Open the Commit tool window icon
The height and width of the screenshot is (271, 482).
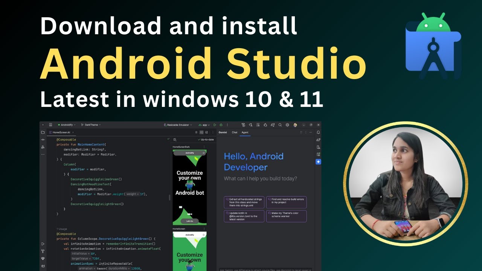coord(43,140)
